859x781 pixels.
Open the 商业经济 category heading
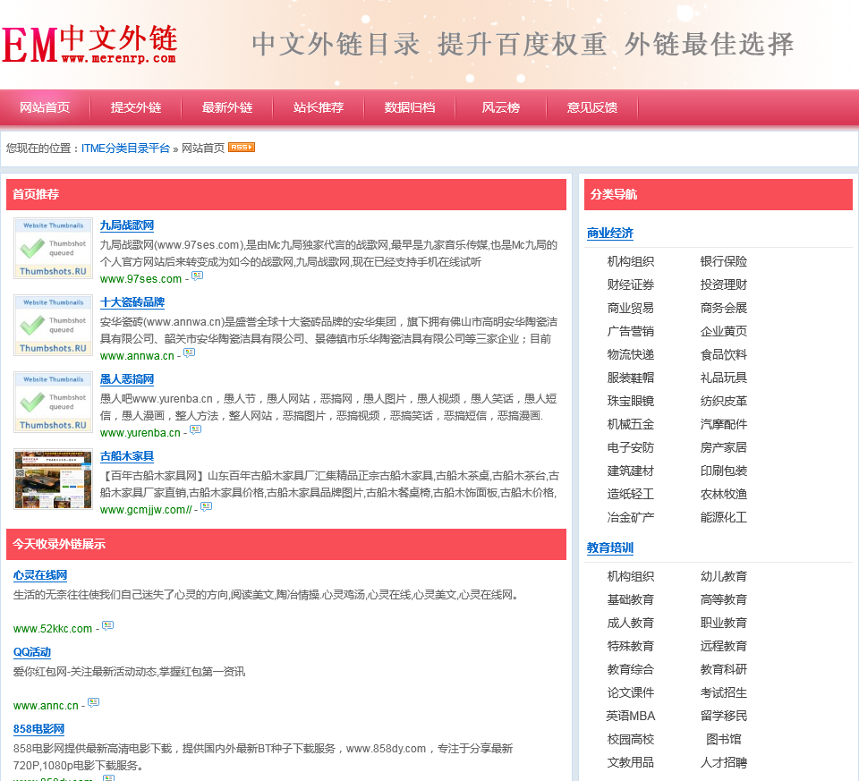tap(609, 233)
